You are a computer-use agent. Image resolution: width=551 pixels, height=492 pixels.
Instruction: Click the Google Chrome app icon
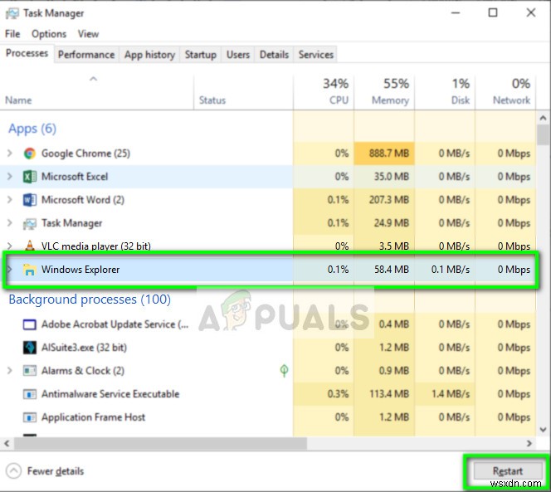pos(30,153)
